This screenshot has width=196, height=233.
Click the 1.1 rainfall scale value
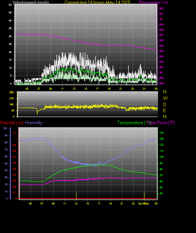(x=14, y=133)
